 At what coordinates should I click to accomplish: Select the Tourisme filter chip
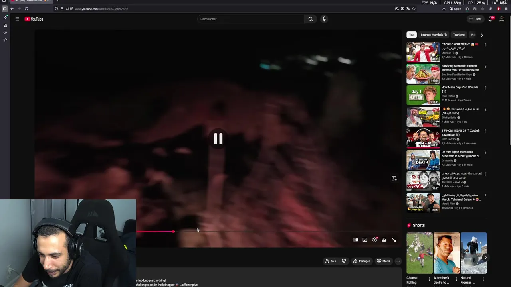tap(459, 35)
